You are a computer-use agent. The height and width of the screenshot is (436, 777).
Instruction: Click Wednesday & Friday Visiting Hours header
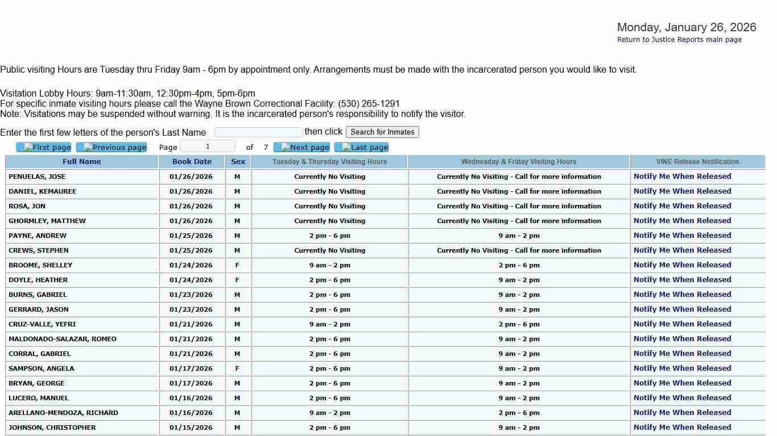pos(519,162)
